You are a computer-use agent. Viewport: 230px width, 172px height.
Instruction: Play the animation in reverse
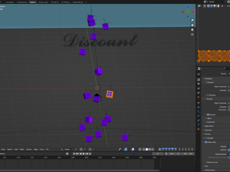[x=80, y=154]
